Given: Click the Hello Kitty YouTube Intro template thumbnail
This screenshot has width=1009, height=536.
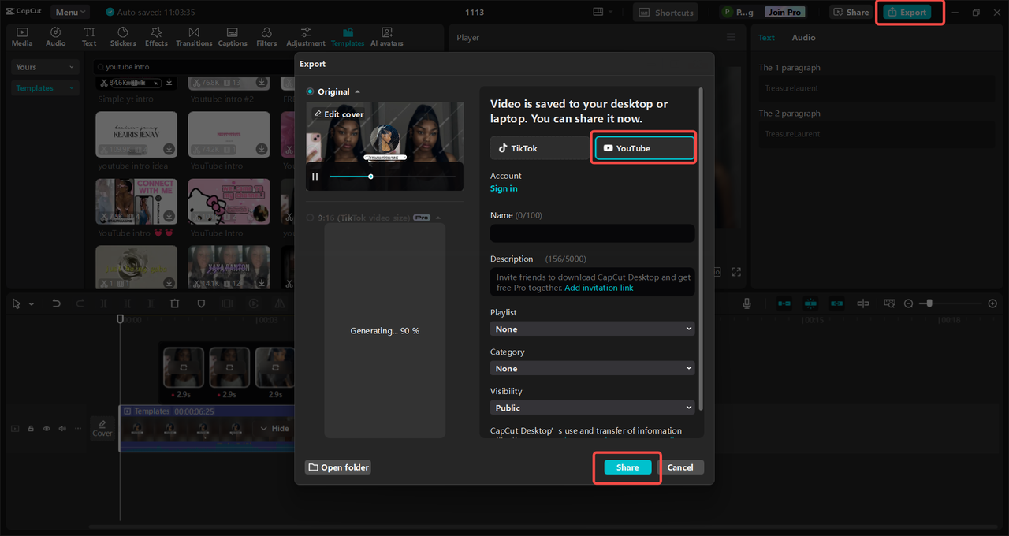Looking at the screenshot, I should click(x=229, y=202).
